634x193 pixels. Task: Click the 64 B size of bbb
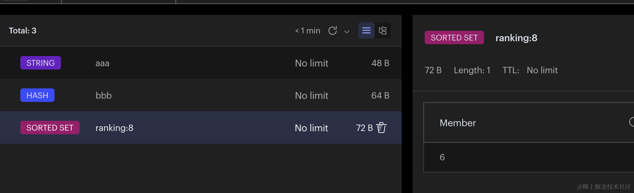[x=380, y=95]
